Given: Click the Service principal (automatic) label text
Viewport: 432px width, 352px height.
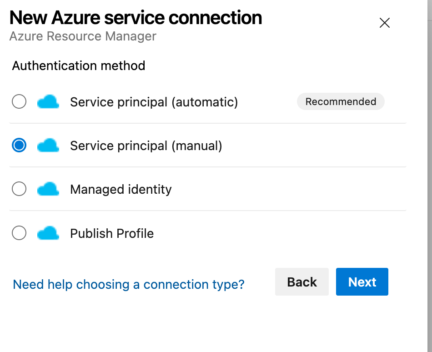Looking at the screenshot, I should tap(154, 102).
